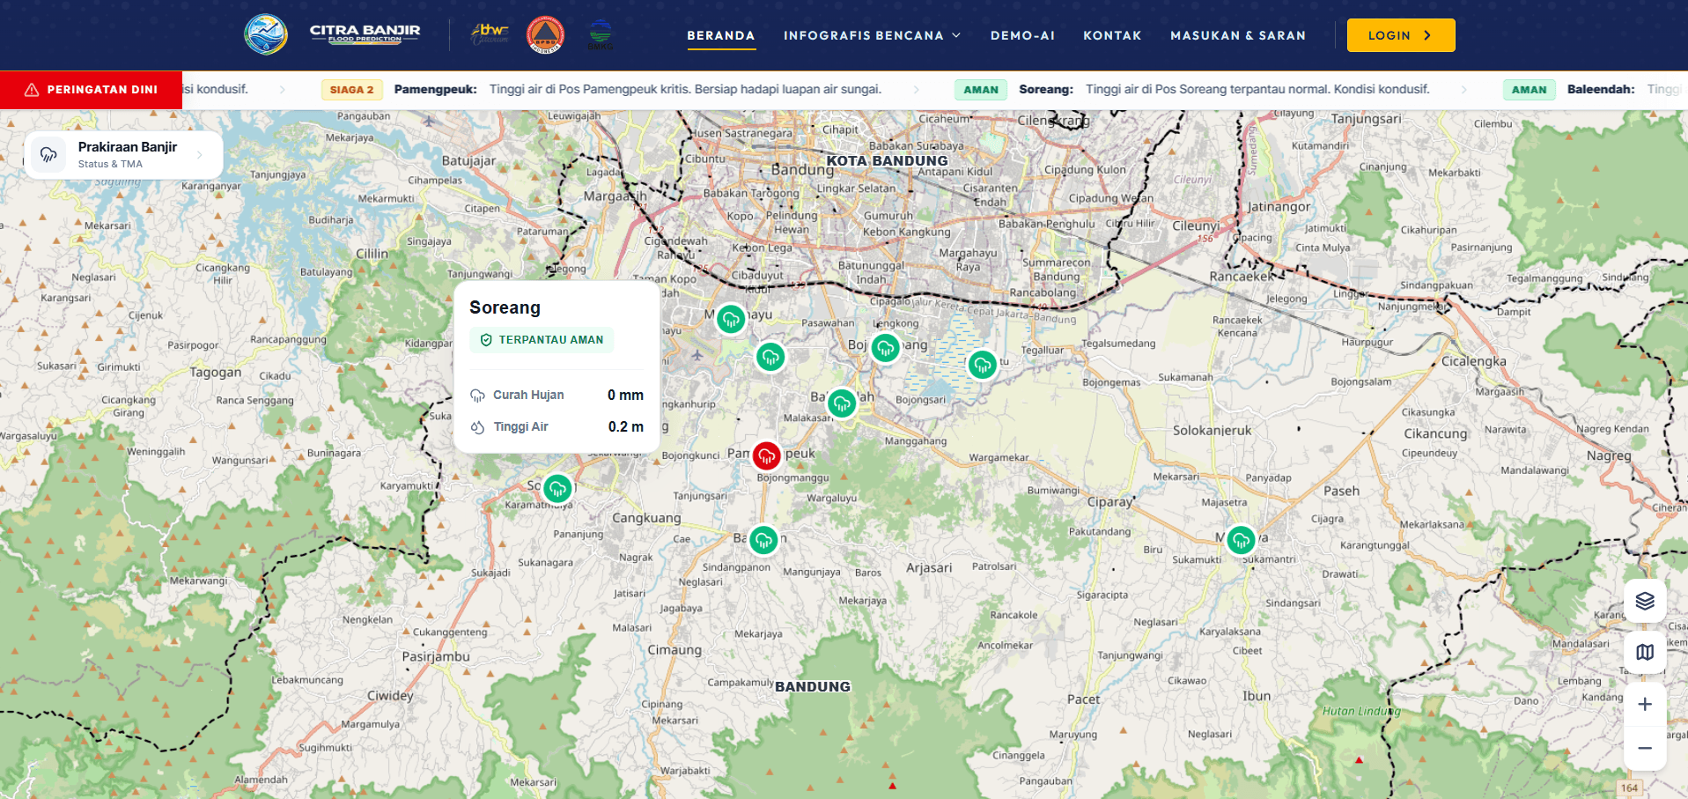Select the green station marker at Soreang

click(557, 488)
